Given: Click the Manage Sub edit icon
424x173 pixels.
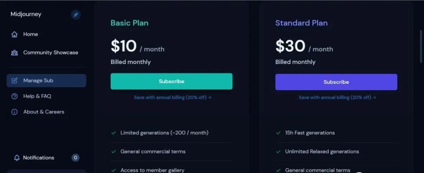Looking at the screenshot, I should click(14, 81).
